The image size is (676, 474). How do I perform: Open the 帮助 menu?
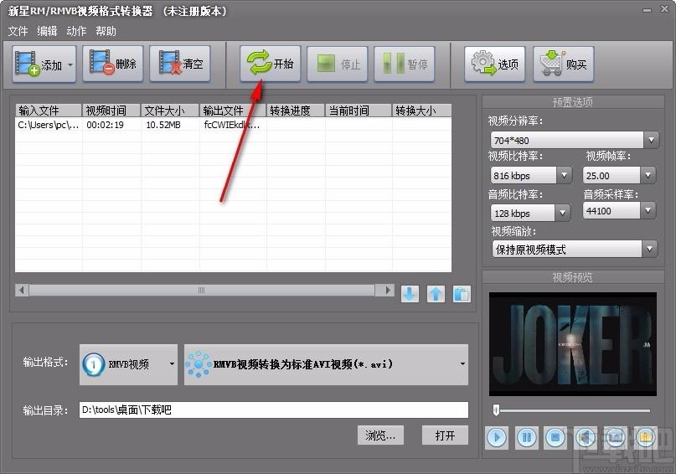click(106, 31)
